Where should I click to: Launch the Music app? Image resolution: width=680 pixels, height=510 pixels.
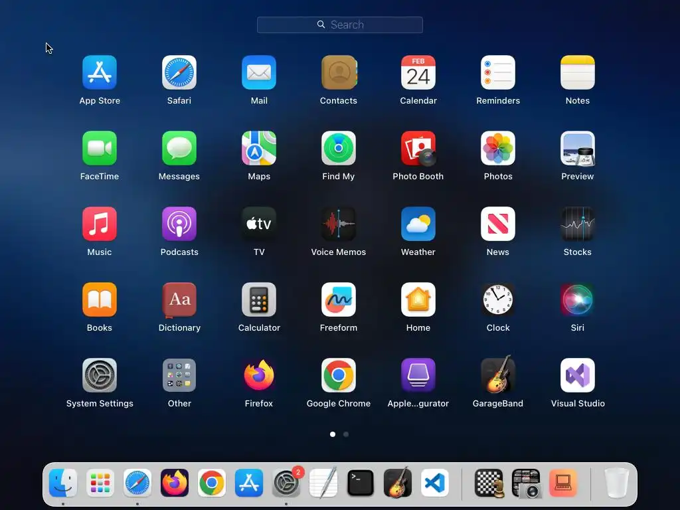coord(100,224)
